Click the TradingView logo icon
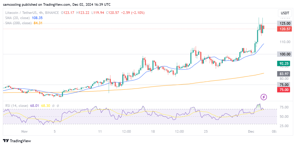 (x=6, y=141)
